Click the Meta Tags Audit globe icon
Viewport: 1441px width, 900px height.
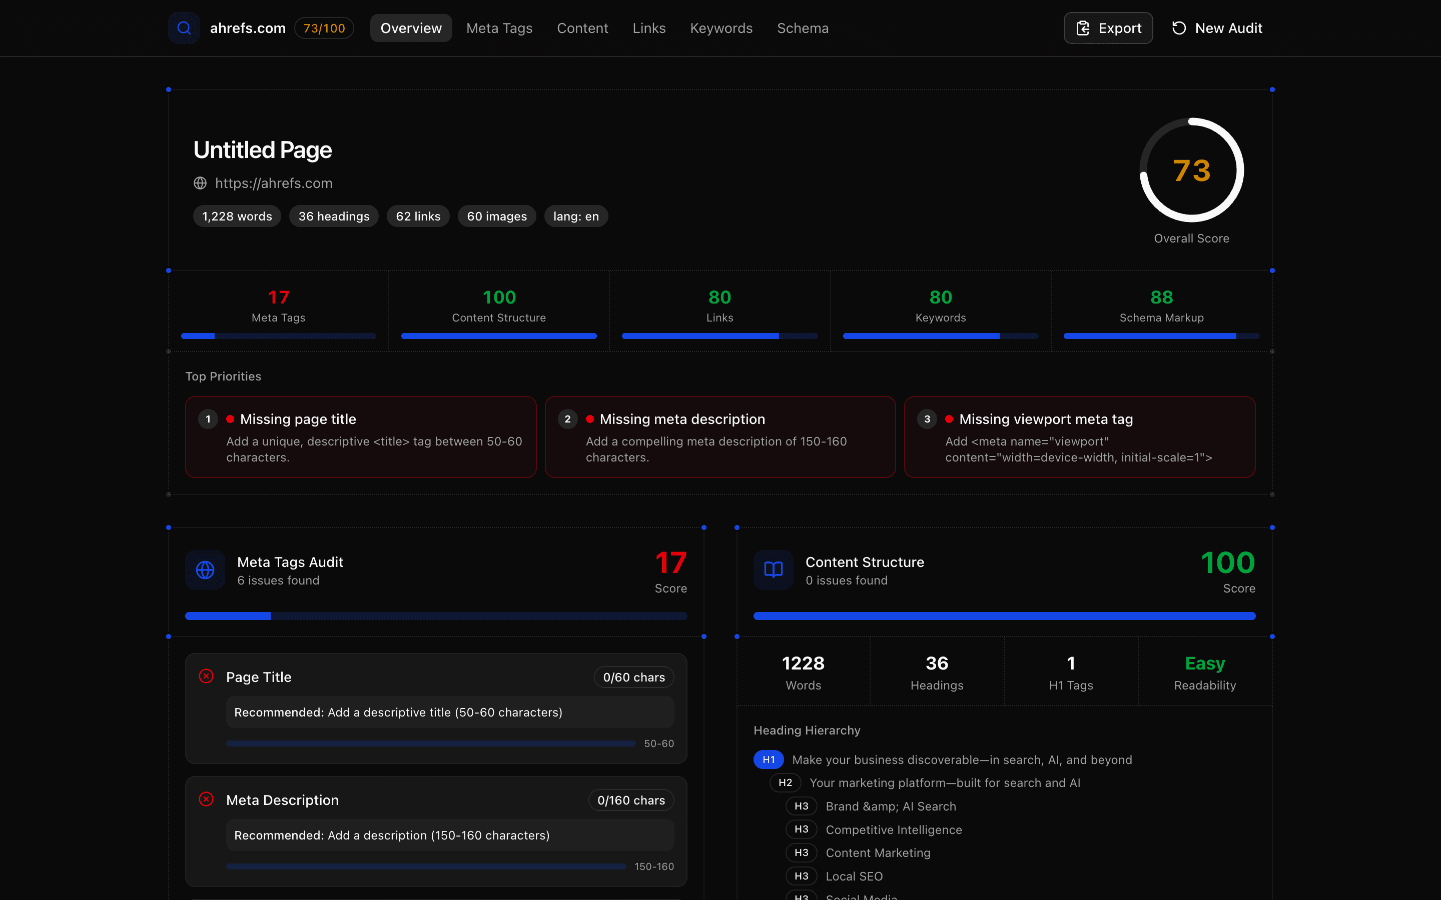point(205,569)
